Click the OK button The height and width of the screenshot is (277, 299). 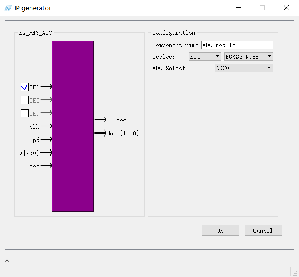(x=220, y=230)
